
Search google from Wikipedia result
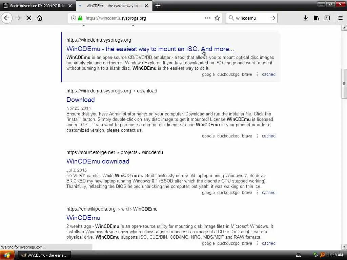tap(208, 243)
